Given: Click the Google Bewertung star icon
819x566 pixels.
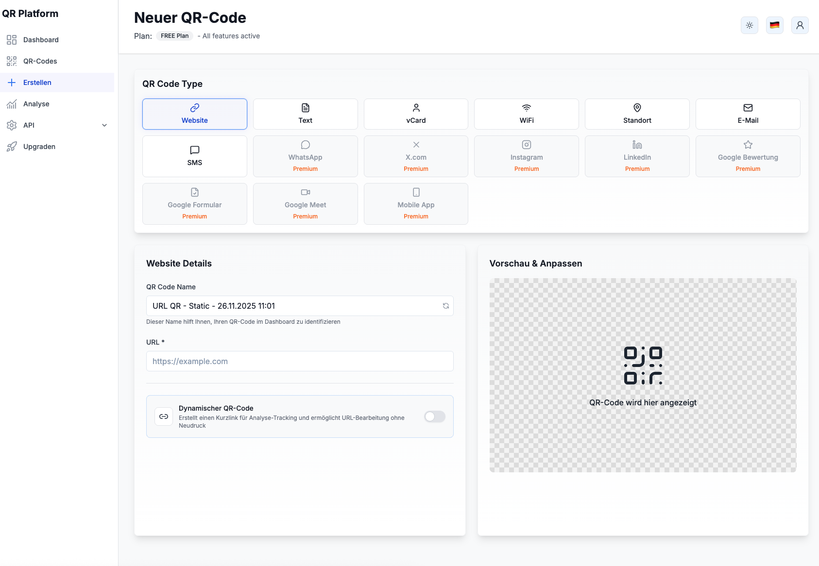Looking at the screenshot, I should tap(748, 145).
